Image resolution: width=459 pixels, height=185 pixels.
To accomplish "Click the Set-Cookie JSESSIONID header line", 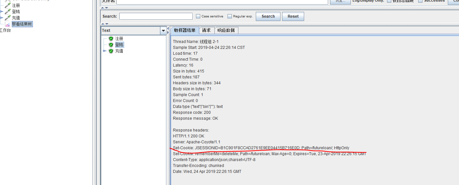I will 261,148.
